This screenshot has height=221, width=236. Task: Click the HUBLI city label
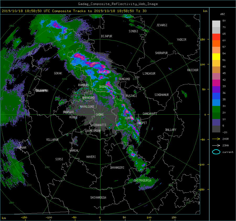coord(73,117)
